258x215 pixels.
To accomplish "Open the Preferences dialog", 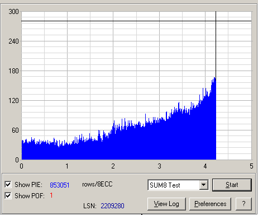I will coord(210,204).
